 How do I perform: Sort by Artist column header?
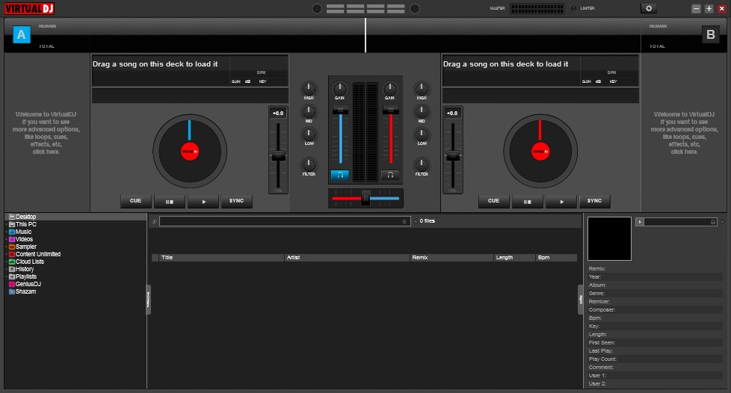tap(347, 257)
